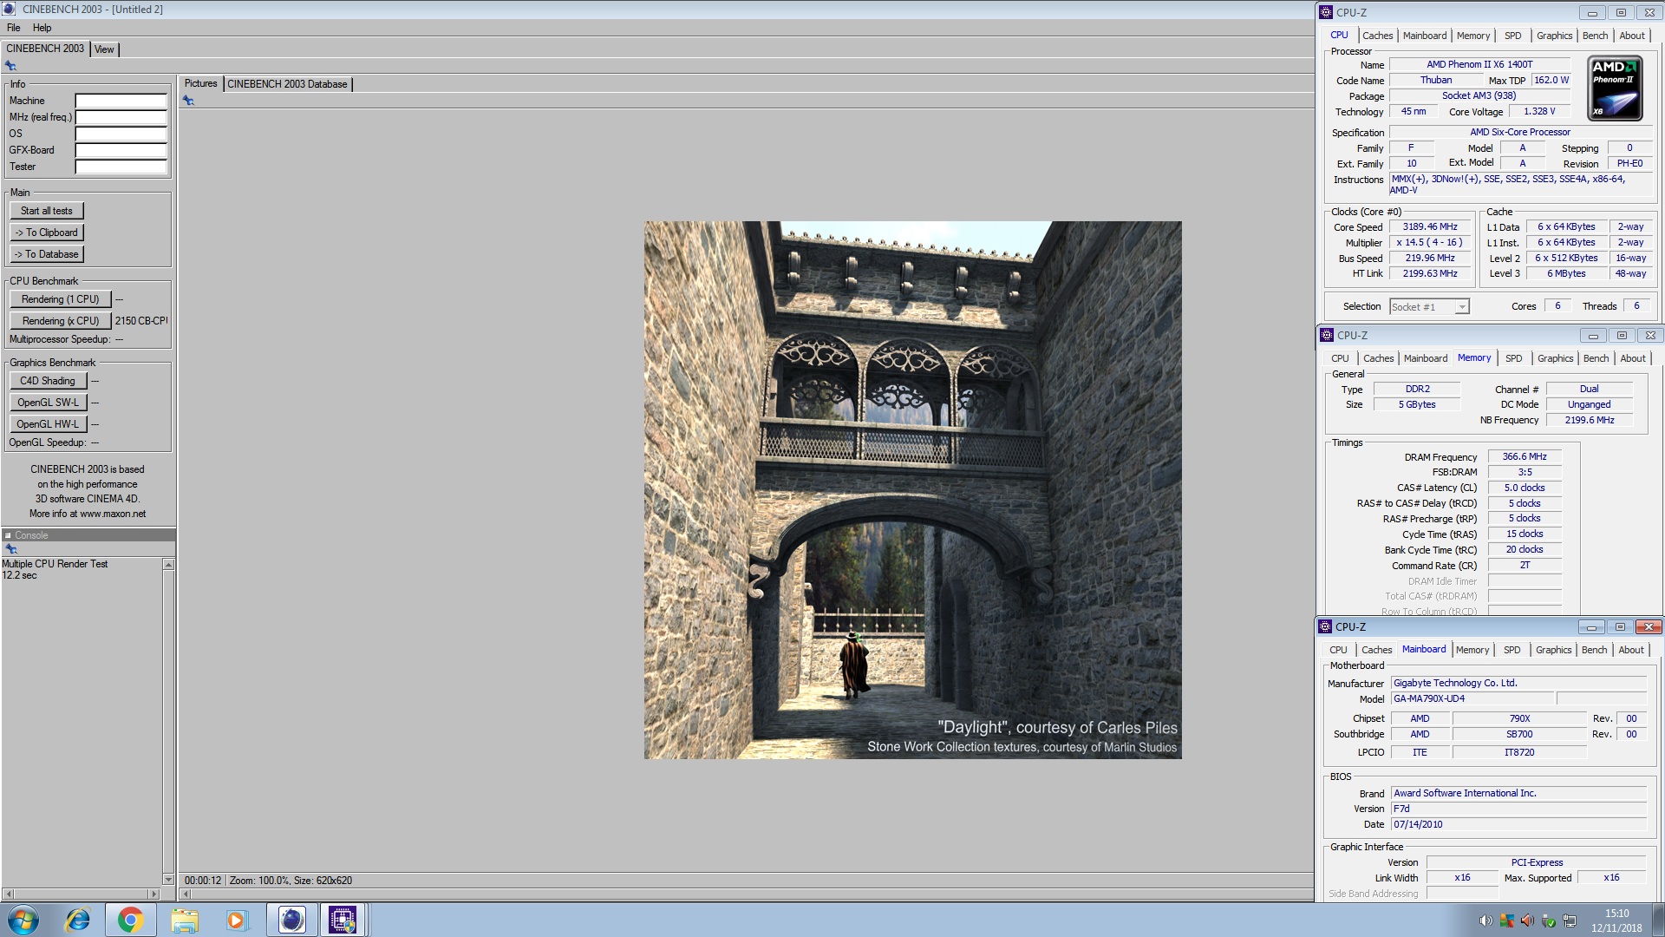Open the network connection tray icon
Screen dimensions: 1665x937
pyautogui.click(x=1570, y=921)
